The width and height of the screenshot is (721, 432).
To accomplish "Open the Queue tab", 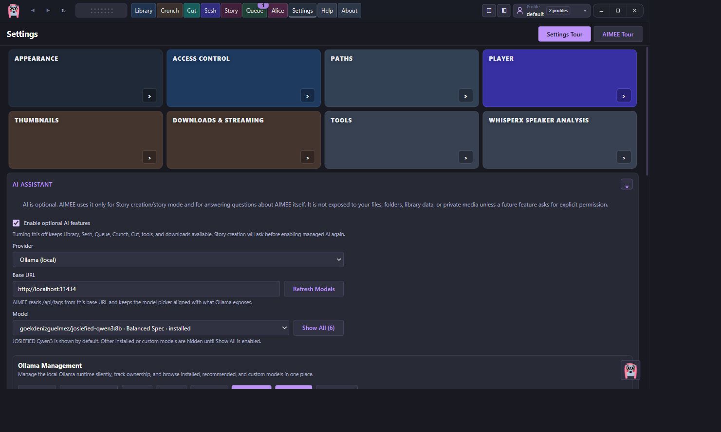I will click(255, 11).
